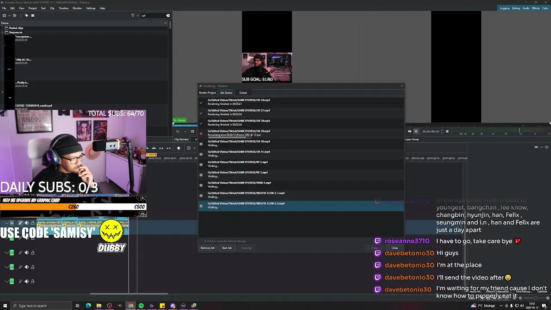Mute audio track A5
This screenshot has height=310, width=551.
click(26, 267)
